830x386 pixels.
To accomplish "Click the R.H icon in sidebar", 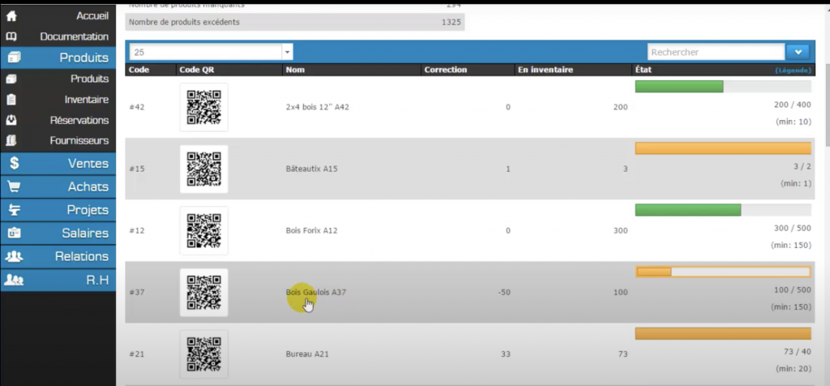I will (14, 279).
